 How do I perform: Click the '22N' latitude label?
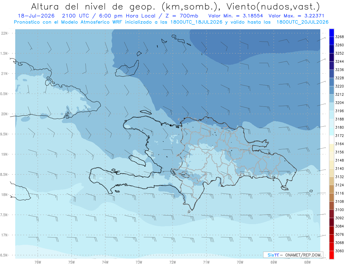pos(4,33)
